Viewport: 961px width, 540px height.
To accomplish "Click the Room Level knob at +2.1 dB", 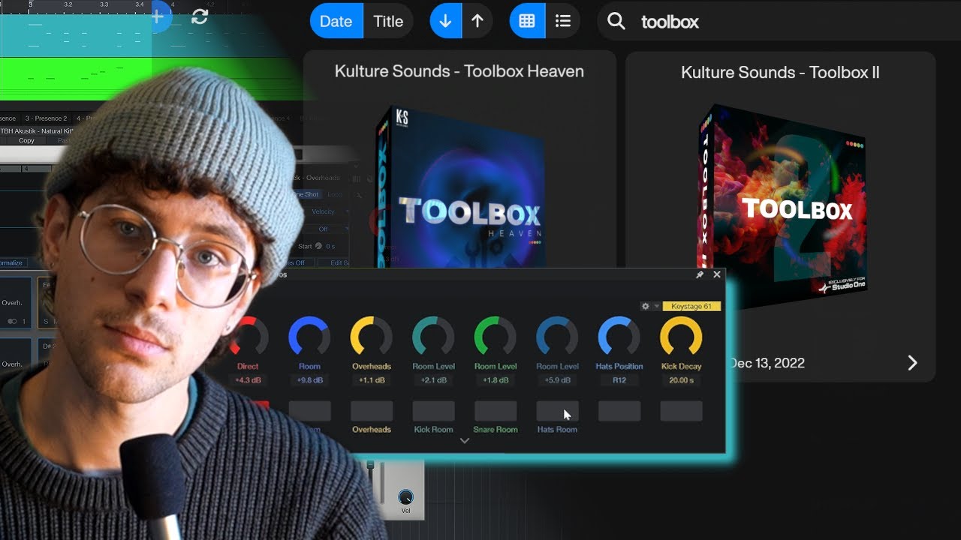I will (x=433, y=336).
